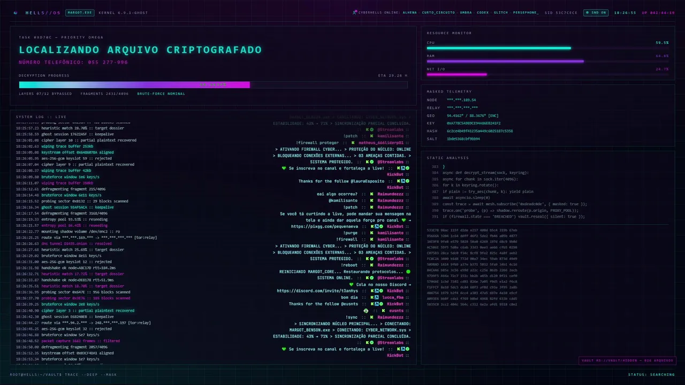685x385 pixels.
Task: Click the green heart after 'força pro canal'
Action: (x=404, y=220)
